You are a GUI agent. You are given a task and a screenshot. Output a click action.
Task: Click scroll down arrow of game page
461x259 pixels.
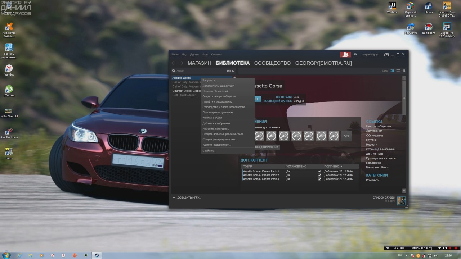[x=404, y=191]
